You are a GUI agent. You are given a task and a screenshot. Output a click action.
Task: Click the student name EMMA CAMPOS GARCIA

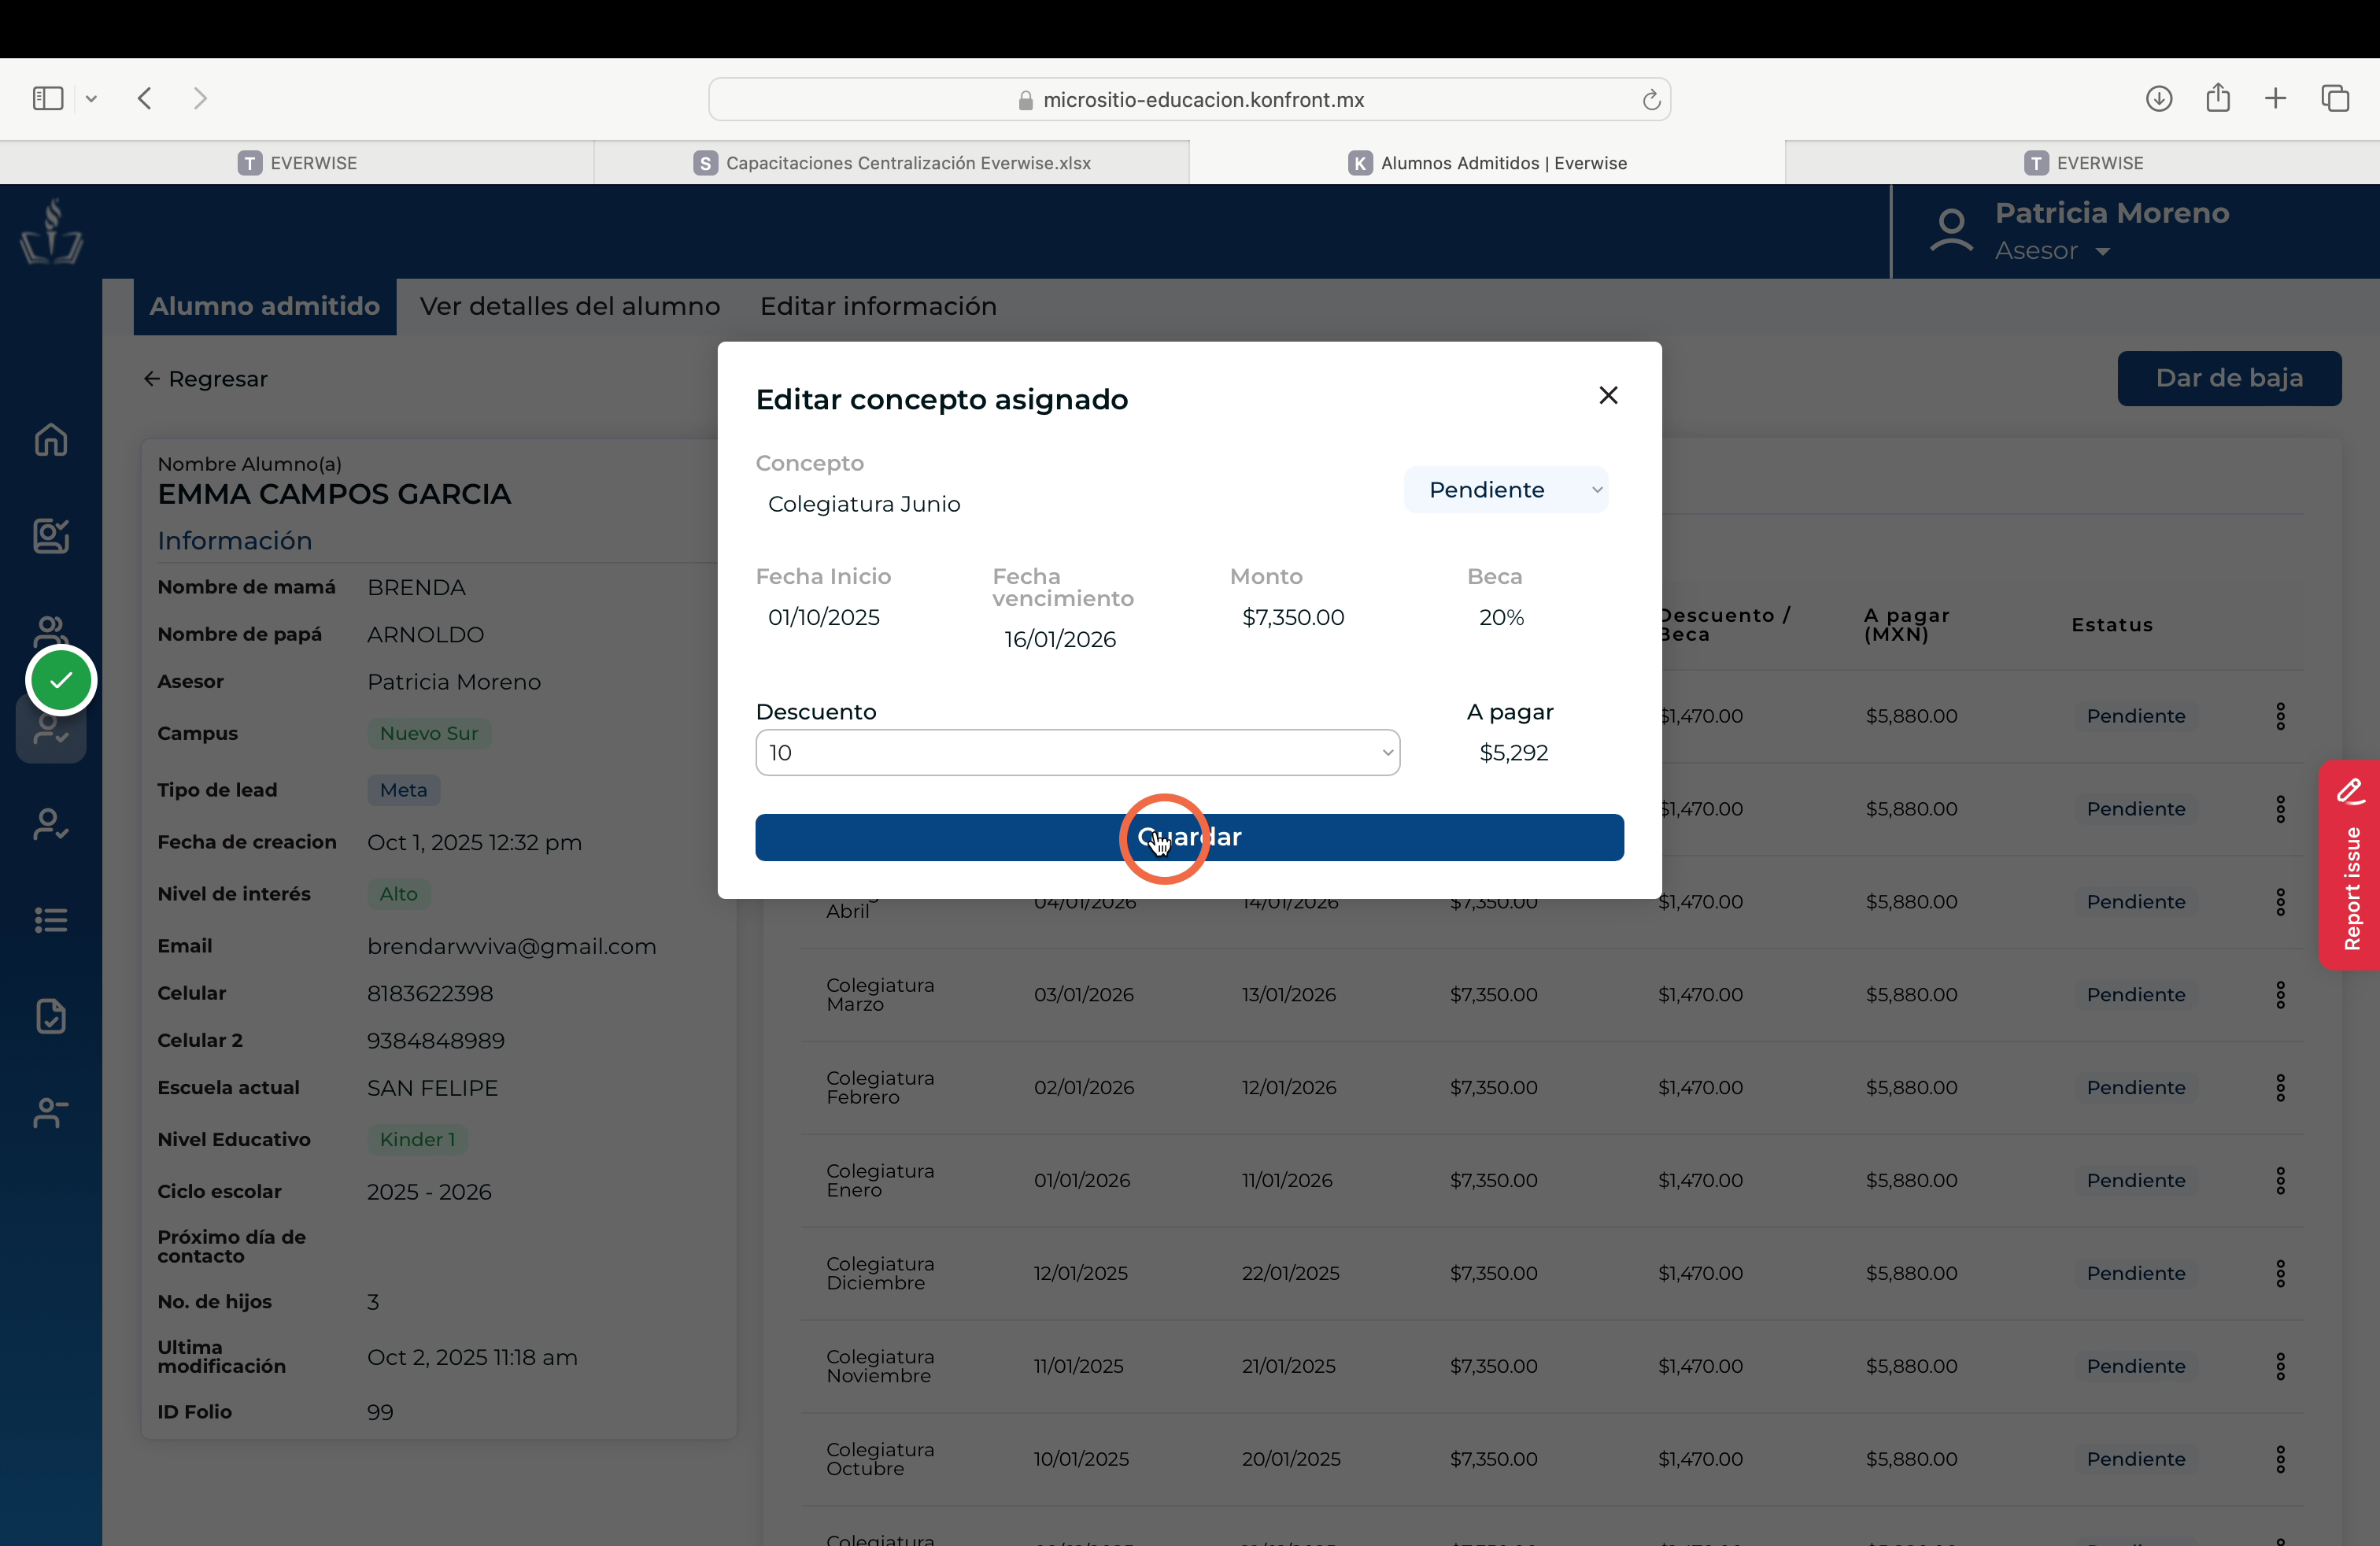334,494
